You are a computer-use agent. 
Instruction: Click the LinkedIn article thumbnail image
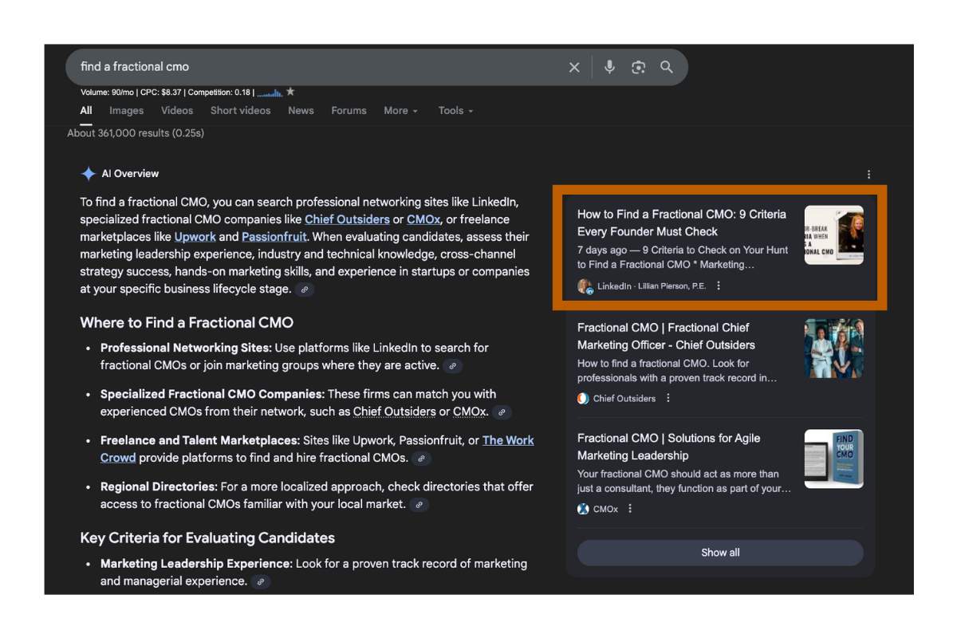[x=834, y=235]
